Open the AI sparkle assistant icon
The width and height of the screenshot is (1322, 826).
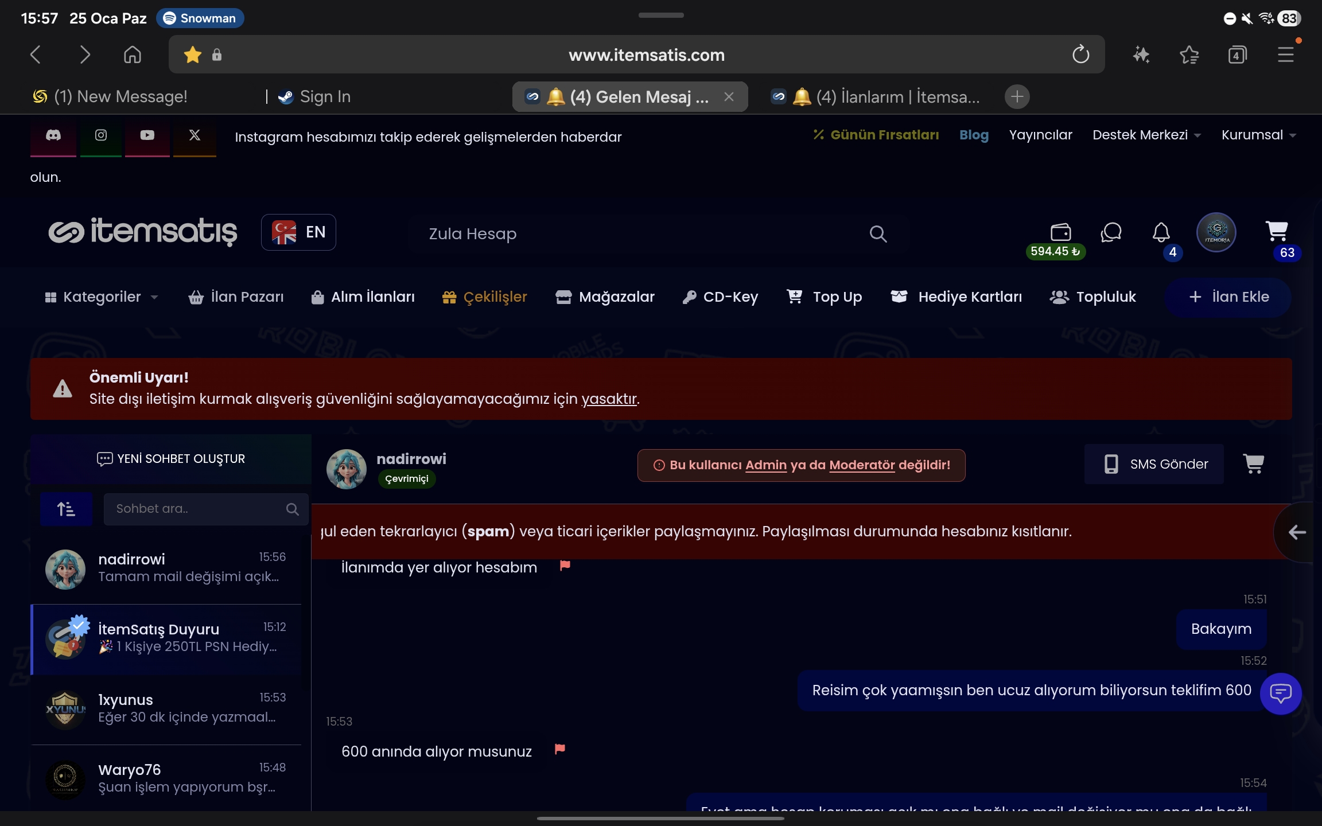pyautogui.click(x=1141, y=55)
